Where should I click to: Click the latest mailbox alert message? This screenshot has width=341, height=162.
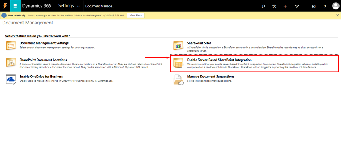click(76, 16)
